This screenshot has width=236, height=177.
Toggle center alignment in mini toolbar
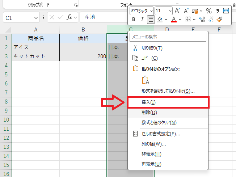click(151, 20)
